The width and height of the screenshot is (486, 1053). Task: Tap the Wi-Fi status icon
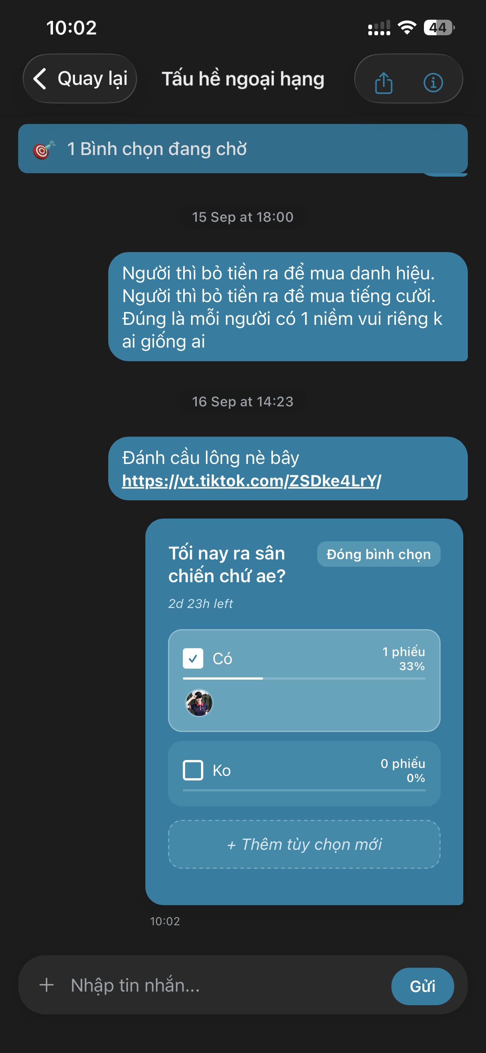(x=407, y=28)
